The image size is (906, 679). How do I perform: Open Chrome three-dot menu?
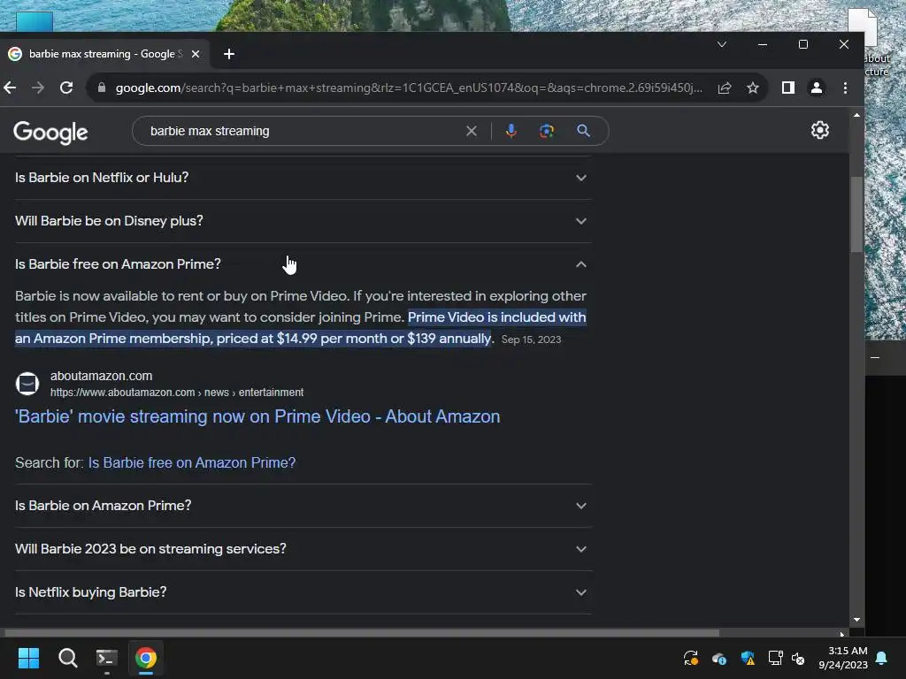pos(845,88)
